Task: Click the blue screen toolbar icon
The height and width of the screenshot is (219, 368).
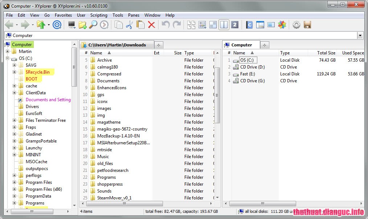Action: pyautogui.click(x=271, y=25)
